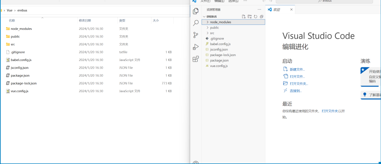Collapse the EREBUS section header

pos(204,17)
